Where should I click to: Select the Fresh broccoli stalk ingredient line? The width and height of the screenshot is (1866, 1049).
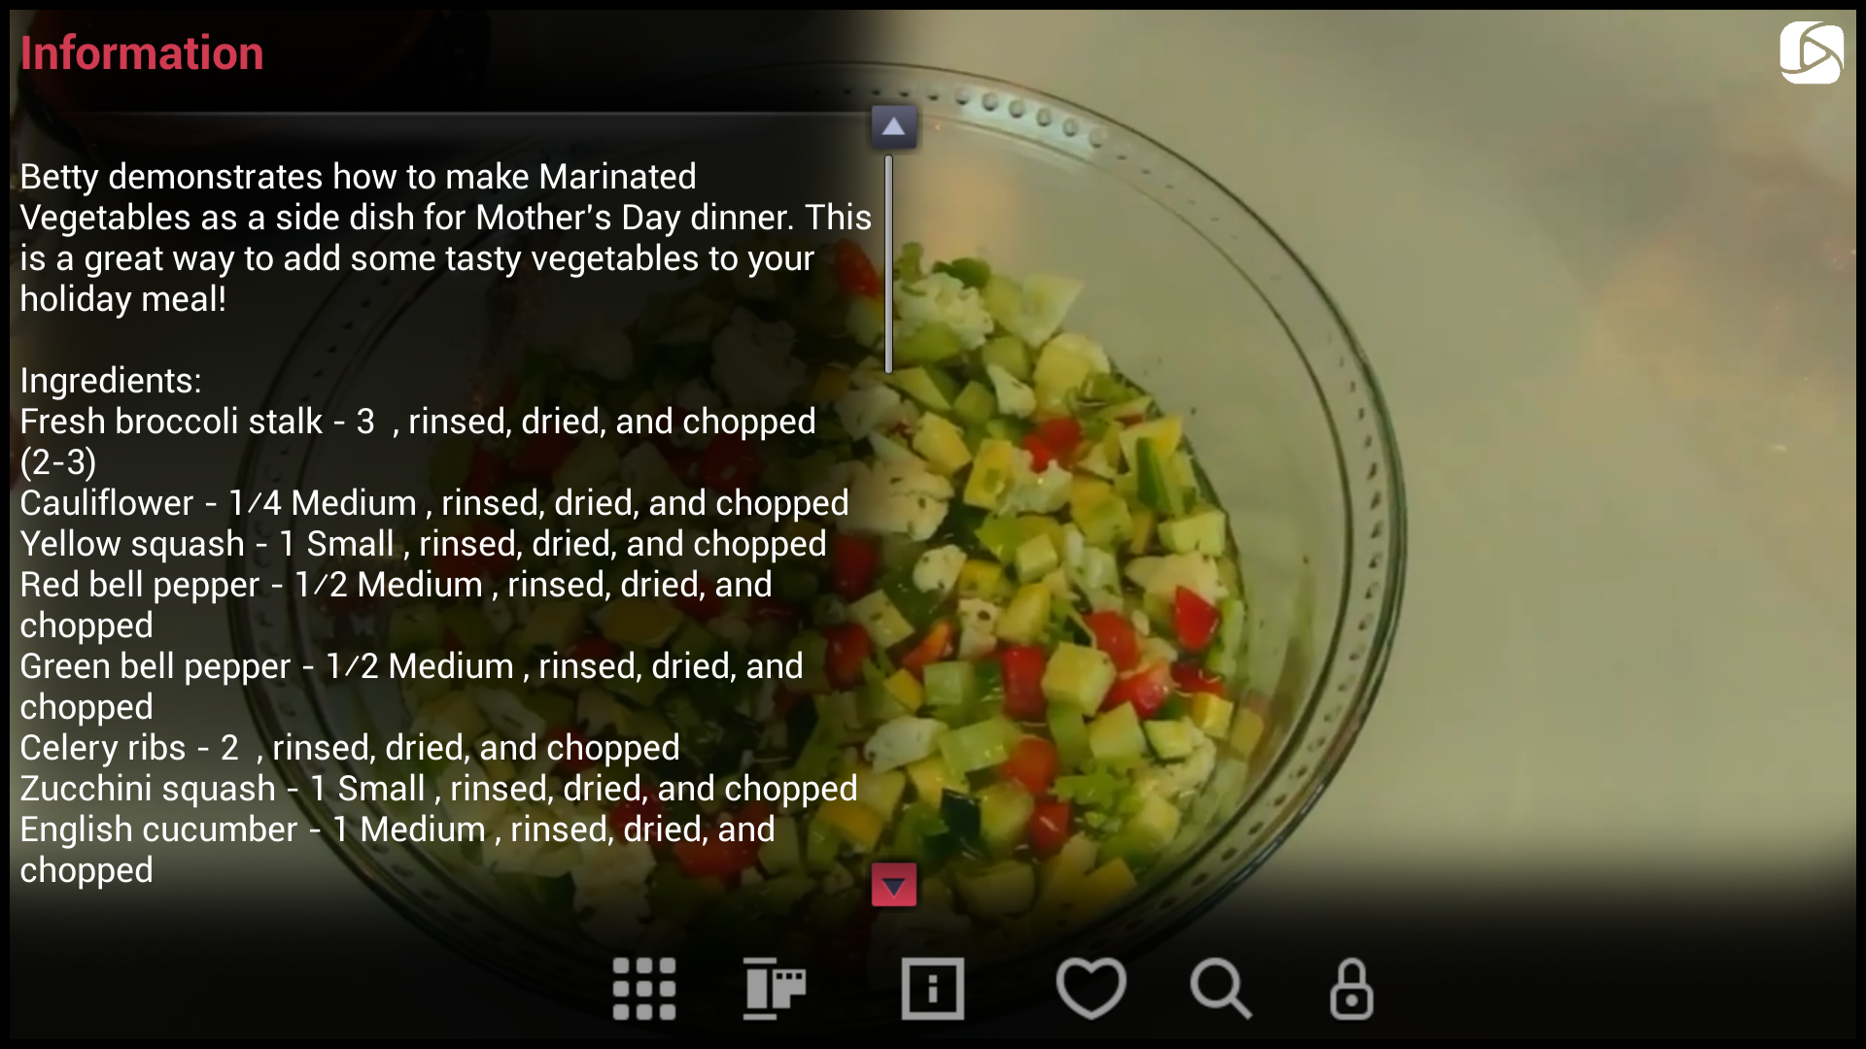(x=418, y=442)
